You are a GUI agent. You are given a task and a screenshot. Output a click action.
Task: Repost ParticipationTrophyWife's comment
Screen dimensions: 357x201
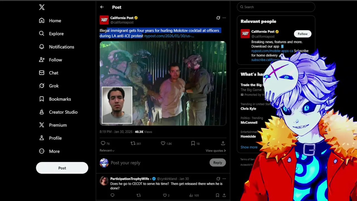(139, 195)
